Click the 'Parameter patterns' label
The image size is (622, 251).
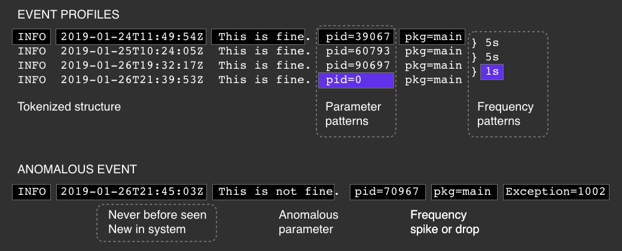click(353, 114)
